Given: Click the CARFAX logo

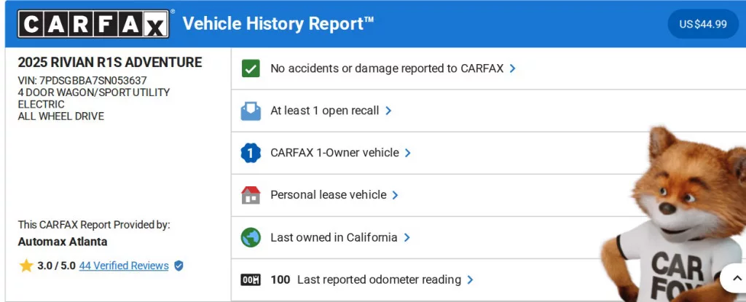Looking at the screenshot, I should coord(93,24).
